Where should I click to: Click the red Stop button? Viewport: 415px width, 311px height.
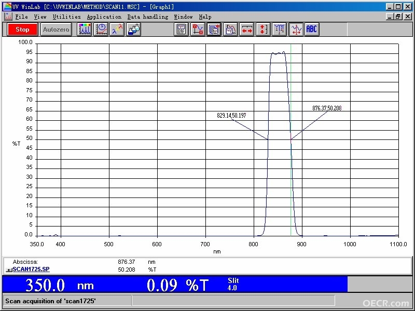coord(22,30)
